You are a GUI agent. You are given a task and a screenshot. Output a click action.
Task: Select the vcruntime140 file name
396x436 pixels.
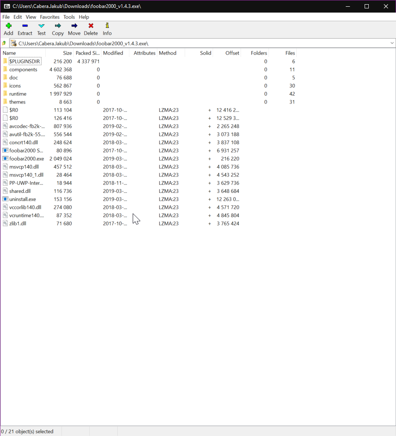click(26, 215)
